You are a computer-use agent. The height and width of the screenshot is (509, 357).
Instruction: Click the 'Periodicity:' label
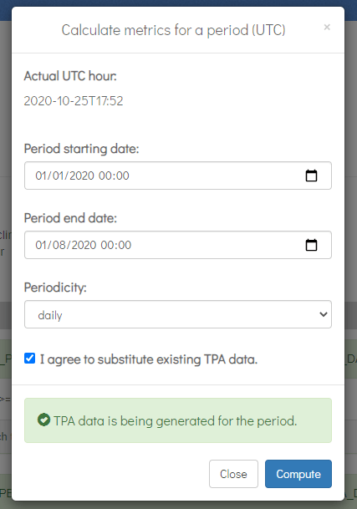(55, 288)
